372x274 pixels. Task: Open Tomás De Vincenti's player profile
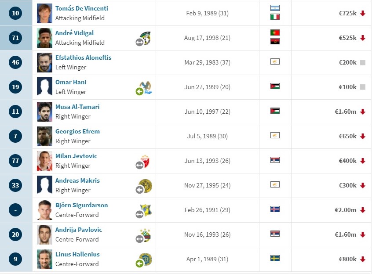(x=82, y=8)
